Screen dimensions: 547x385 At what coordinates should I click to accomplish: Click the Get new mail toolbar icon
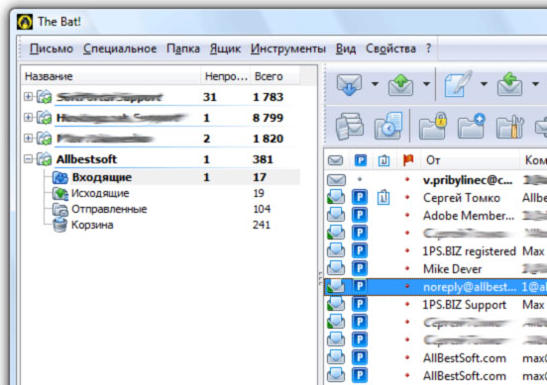point(349,84)
